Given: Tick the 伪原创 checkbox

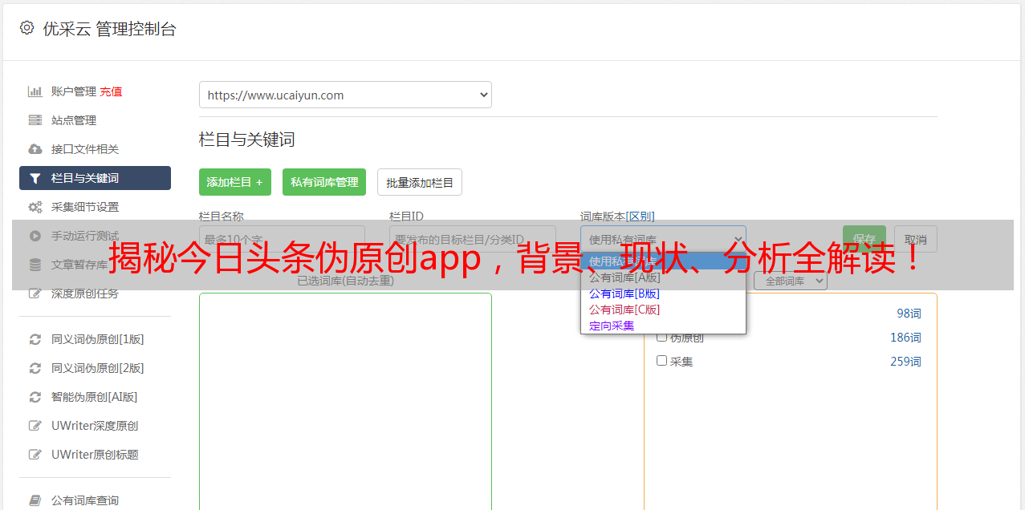Looking at the screenshot, I should point(662,337).
